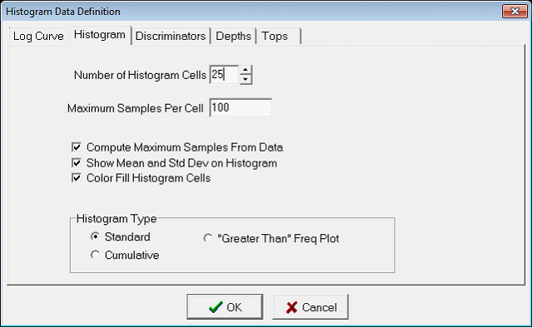Close the Histogram Data Definition dialog
Image resolution: width=533 pixels, height=328 pixels.
click(x=515, y=11)
